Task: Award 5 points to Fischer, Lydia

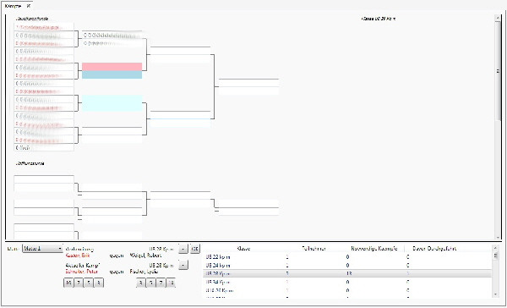Action: point(150,283)
